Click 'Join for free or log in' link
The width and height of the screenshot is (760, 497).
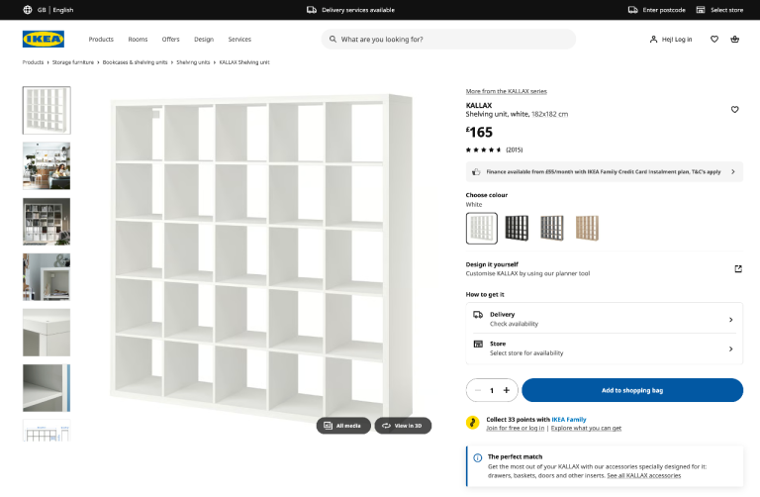[x=516, y=428]
